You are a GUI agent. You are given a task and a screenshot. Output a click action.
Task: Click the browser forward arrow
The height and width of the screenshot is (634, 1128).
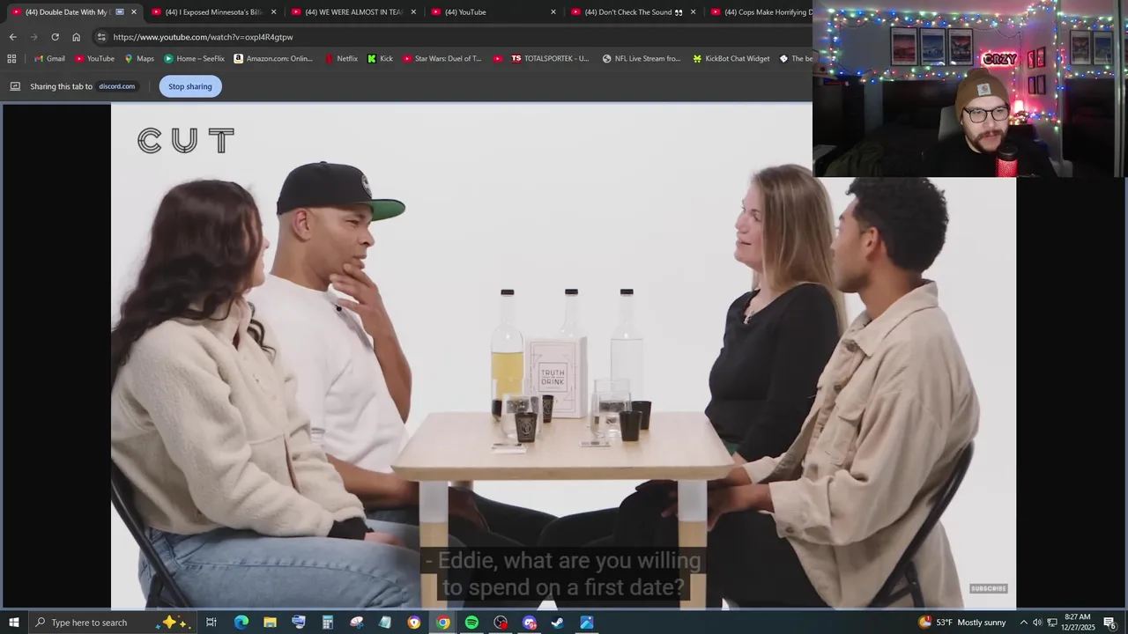(33, 37)
